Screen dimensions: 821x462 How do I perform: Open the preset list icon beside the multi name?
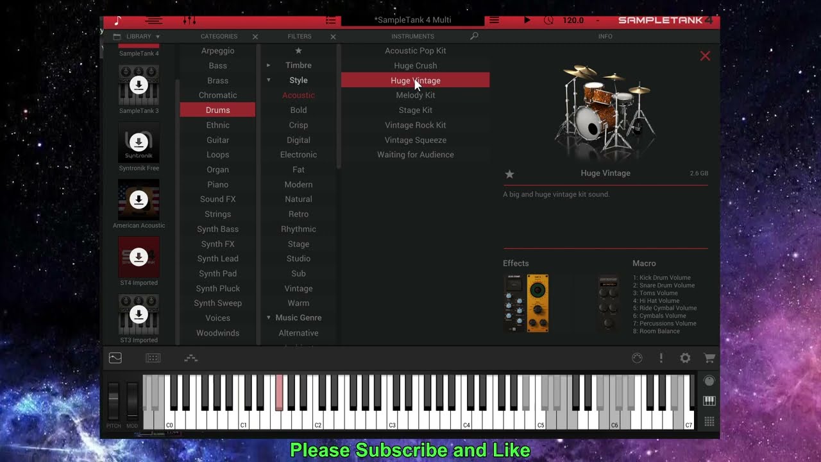click(x=330, y=21)
